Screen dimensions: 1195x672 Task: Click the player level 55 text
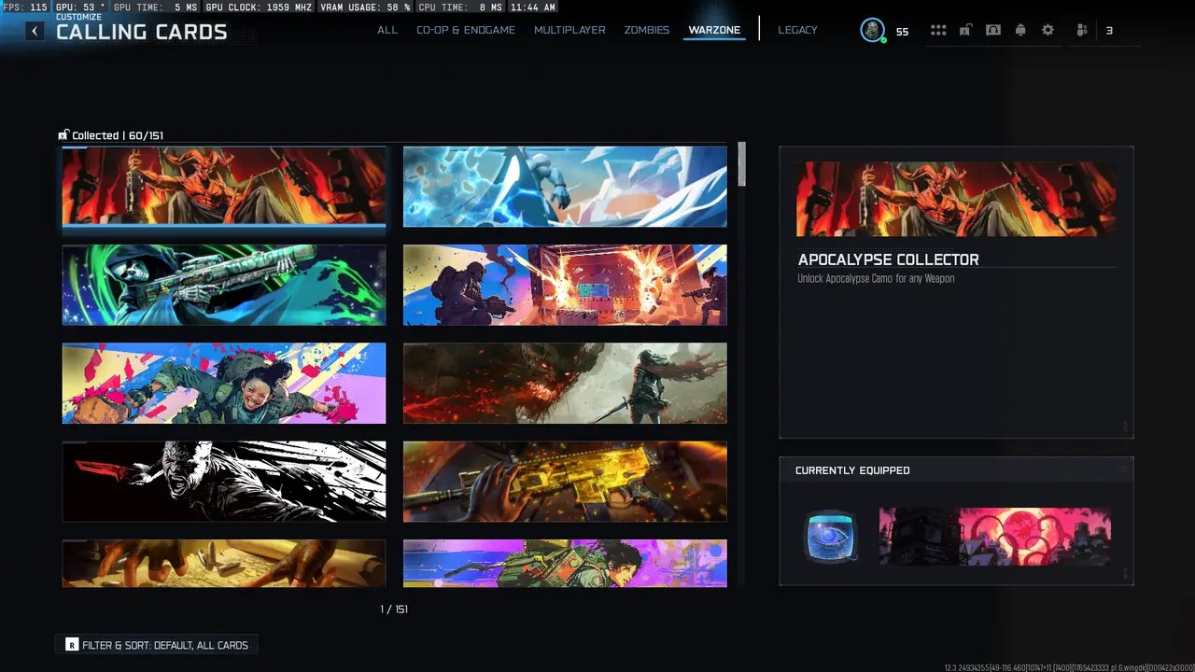point(902,32)
